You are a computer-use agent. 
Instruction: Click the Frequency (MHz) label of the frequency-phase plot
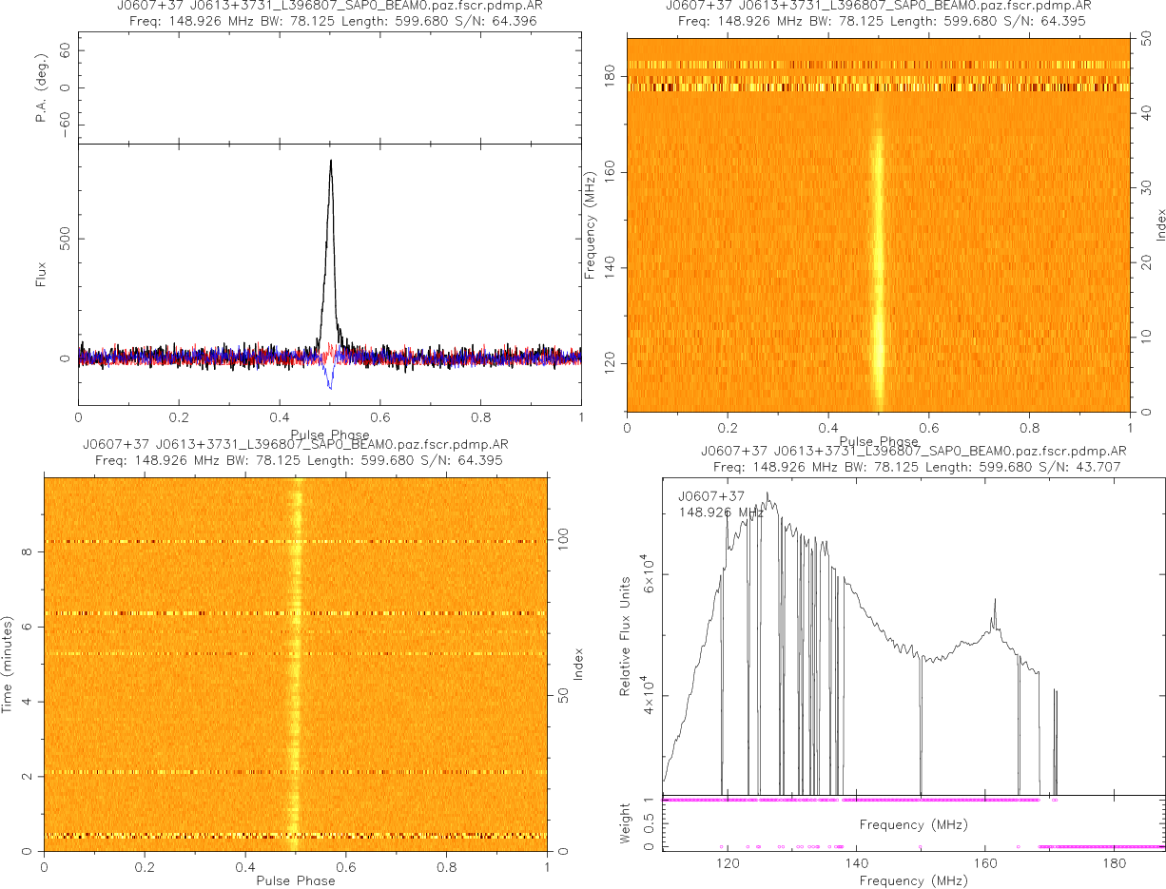pyautogui.click(x=591, y=223)
